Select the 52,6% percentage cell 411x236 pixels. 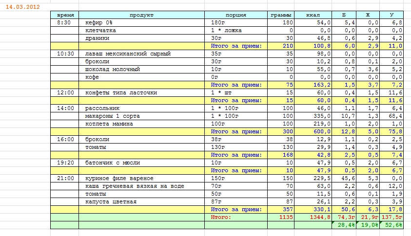pyautogui.click(x=391, y=225)
